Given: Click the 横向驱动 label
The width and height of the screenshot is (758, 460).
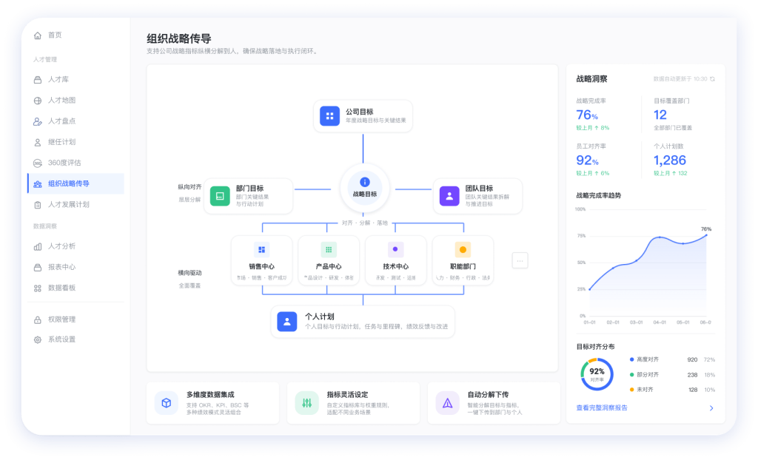Looking at the screenshot, I should tap(189, 273).
